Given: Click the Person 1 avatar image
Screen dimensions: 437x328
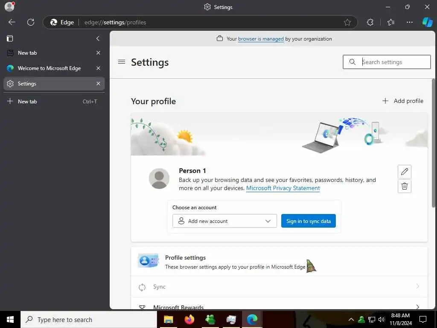Looking at the screenshot, I should coord(159,179).
